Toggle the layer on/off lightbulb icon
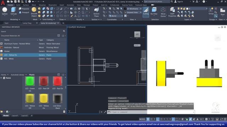 tap(178, 9)
